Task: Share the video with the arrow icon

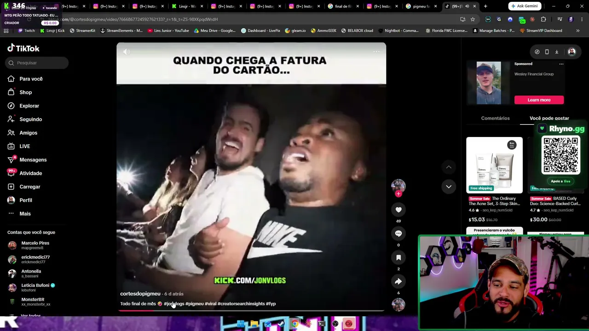Action: coord(398,281)
